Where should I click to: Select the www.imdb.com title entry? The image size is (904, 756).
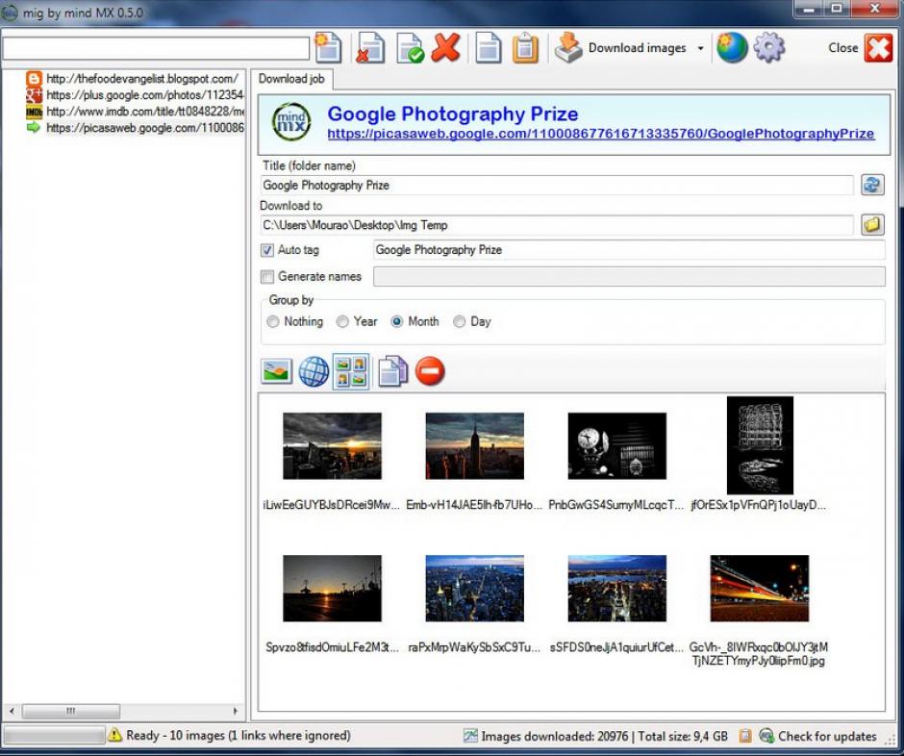pyautogui.click(x=135, y=111)
